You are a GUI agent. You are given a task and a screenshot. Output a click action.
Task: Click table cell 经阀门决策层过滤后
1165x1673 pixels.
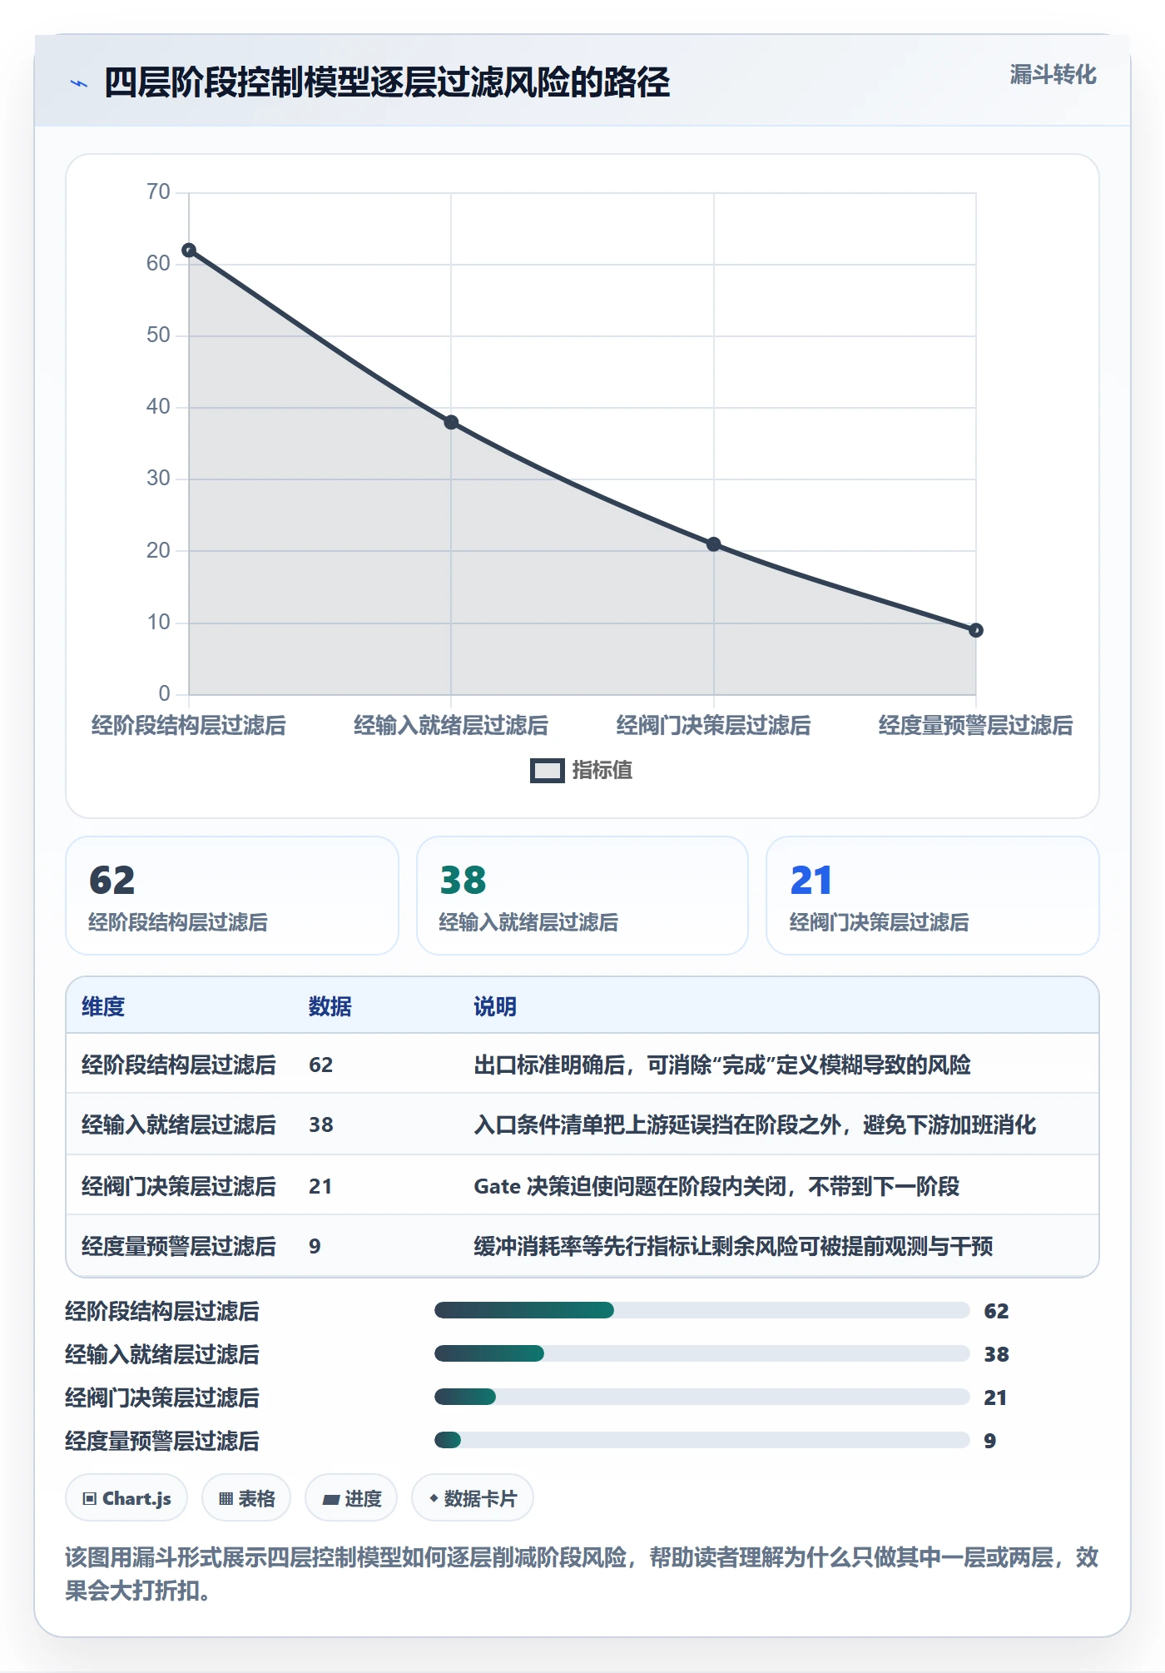179,1186
